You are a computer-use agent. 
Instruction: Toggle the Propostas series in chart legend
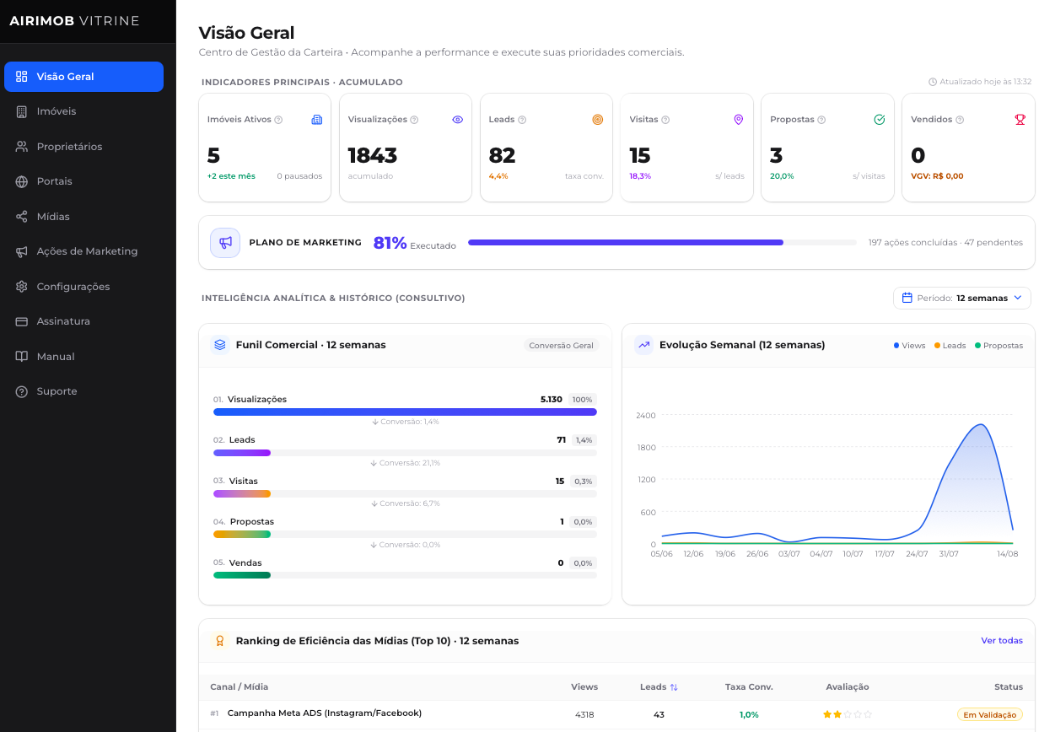[998, 346]
